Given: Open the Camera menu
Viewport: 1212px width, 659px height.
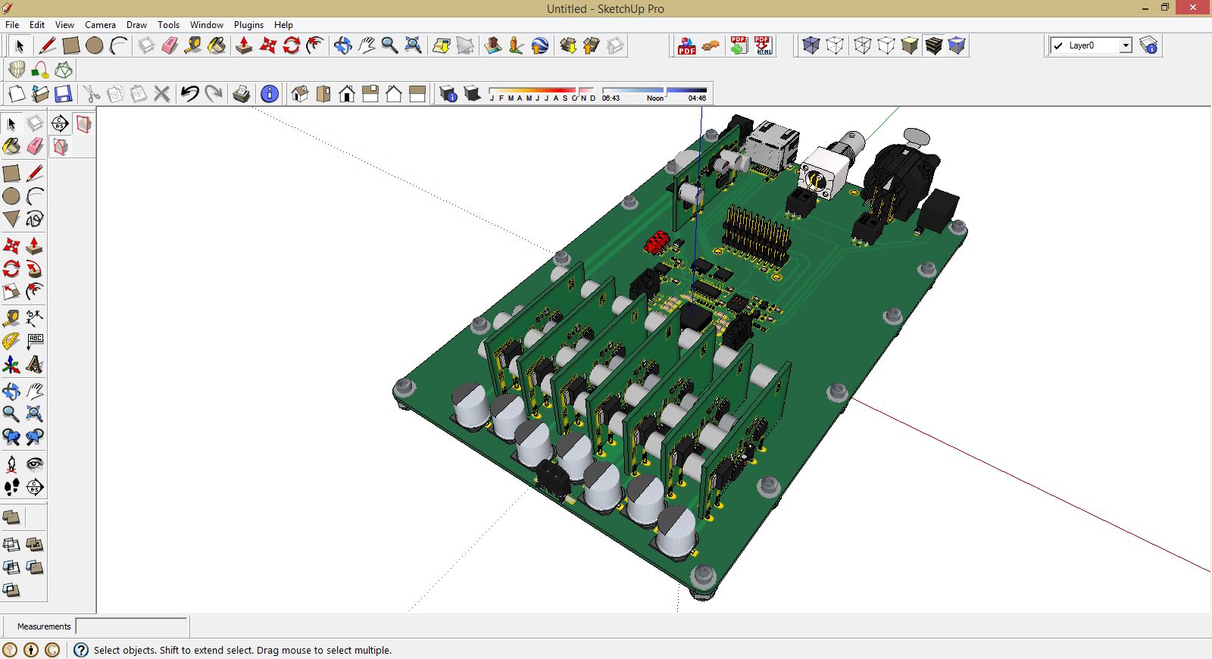Looking at the screenshot, I should [100, 24].
